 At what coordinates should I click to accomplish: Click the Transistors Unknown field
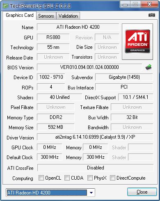coord(107,57)
